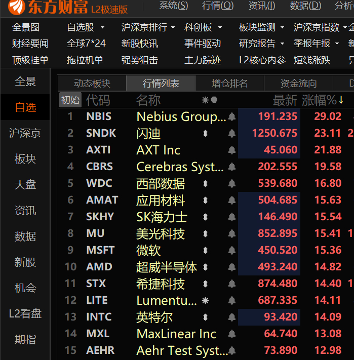The height and width of the screenshot is (360, 354).
Task: Open L2核心内参 link
Action: coord(262,60)
